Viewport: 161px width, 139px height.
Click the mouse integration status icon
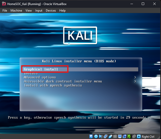[134, 136]
